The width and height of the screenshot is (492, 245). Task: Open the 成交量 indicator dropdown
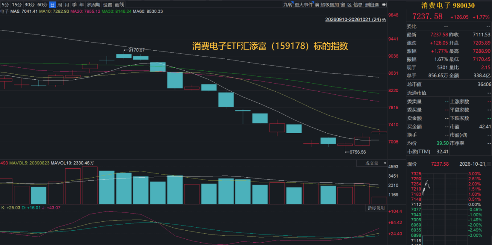click(372, 164)
